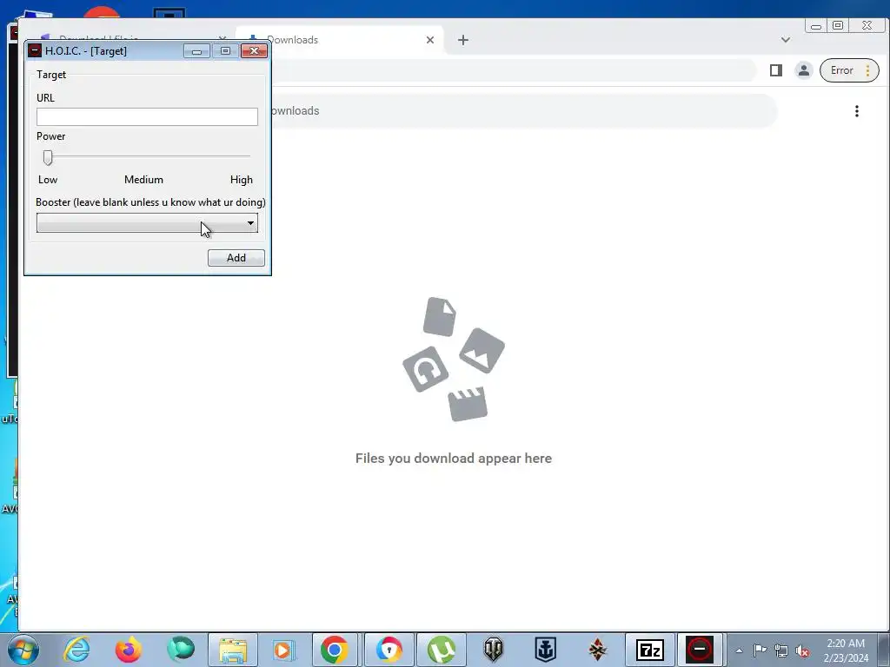This screenshot has width=890, height=667.
Task: Click the Error menu button in Chrome
Action: coord(849,70)
